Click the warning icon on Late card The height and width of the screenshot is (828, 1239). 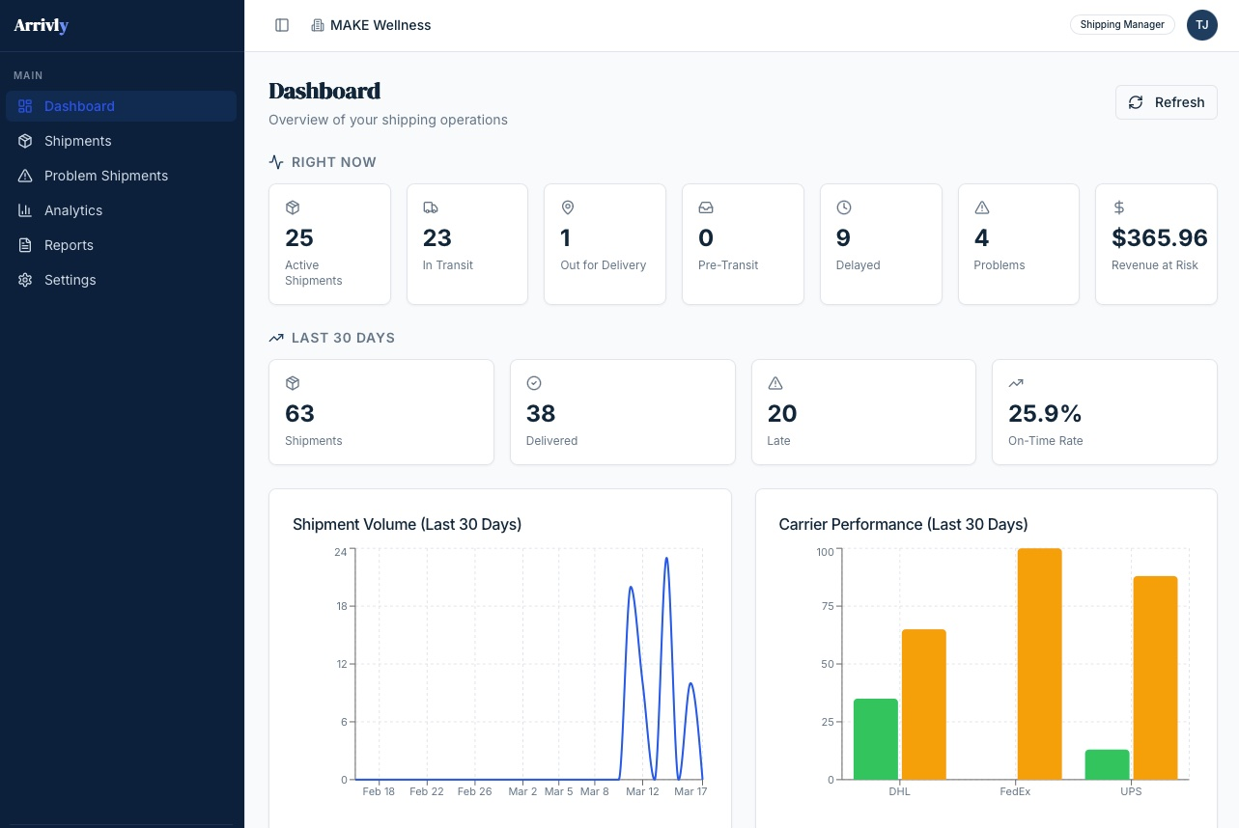click(x=775, y=383)
